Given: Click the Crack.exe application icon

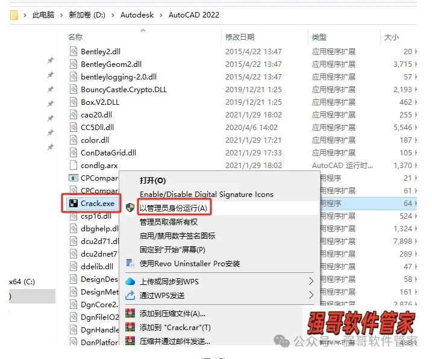Looking at the screenshot, I should point(74,204).
